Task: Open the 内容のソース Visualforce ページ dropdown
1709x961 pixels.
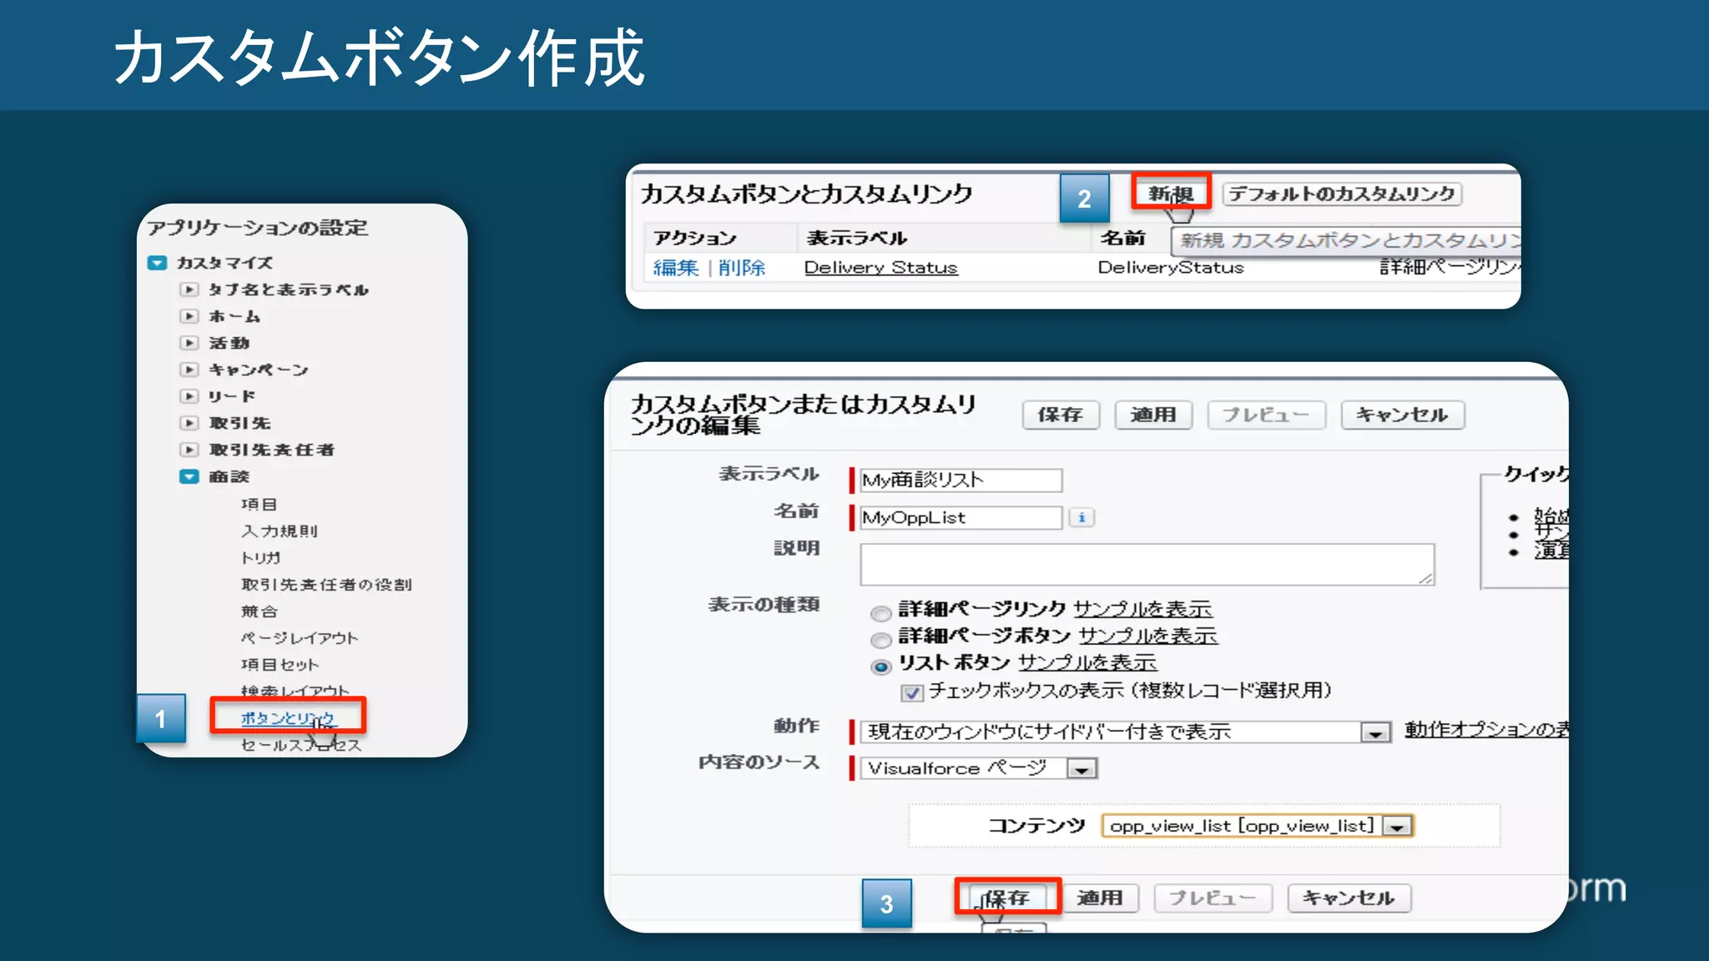Action: click(1081, 769)
